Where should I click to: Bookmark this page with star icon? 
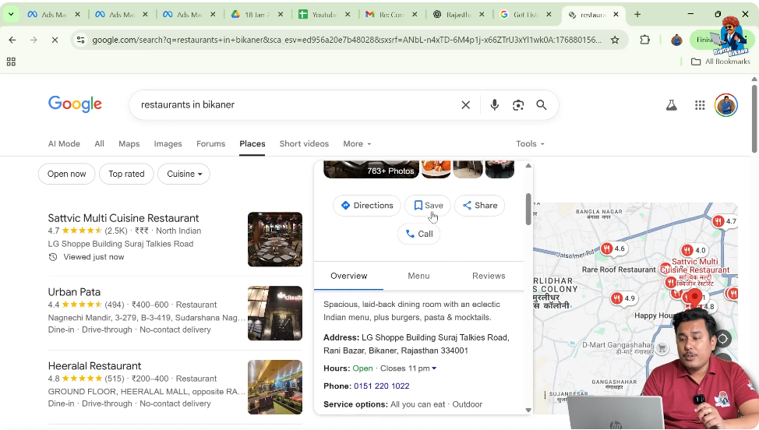coord(615,41)
